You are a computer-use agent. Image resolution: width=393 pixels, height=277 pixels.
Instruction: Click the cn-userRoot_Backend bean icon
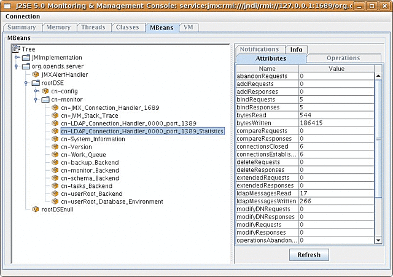[x=55, y=193]
